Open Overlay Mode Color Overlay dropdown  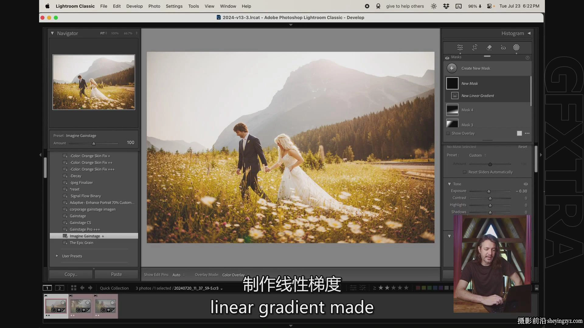[x=235, y=275]
